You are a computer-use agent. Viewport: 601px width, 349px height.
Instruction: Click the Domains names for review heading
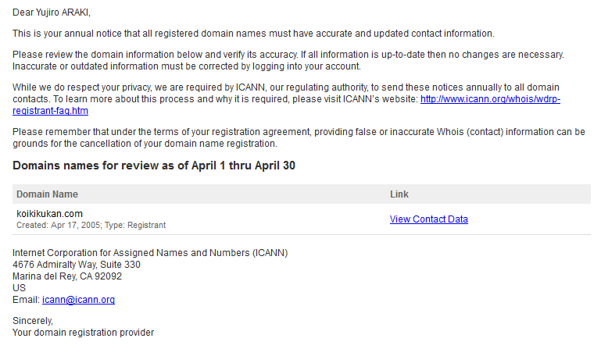click(x=154, y=166)
